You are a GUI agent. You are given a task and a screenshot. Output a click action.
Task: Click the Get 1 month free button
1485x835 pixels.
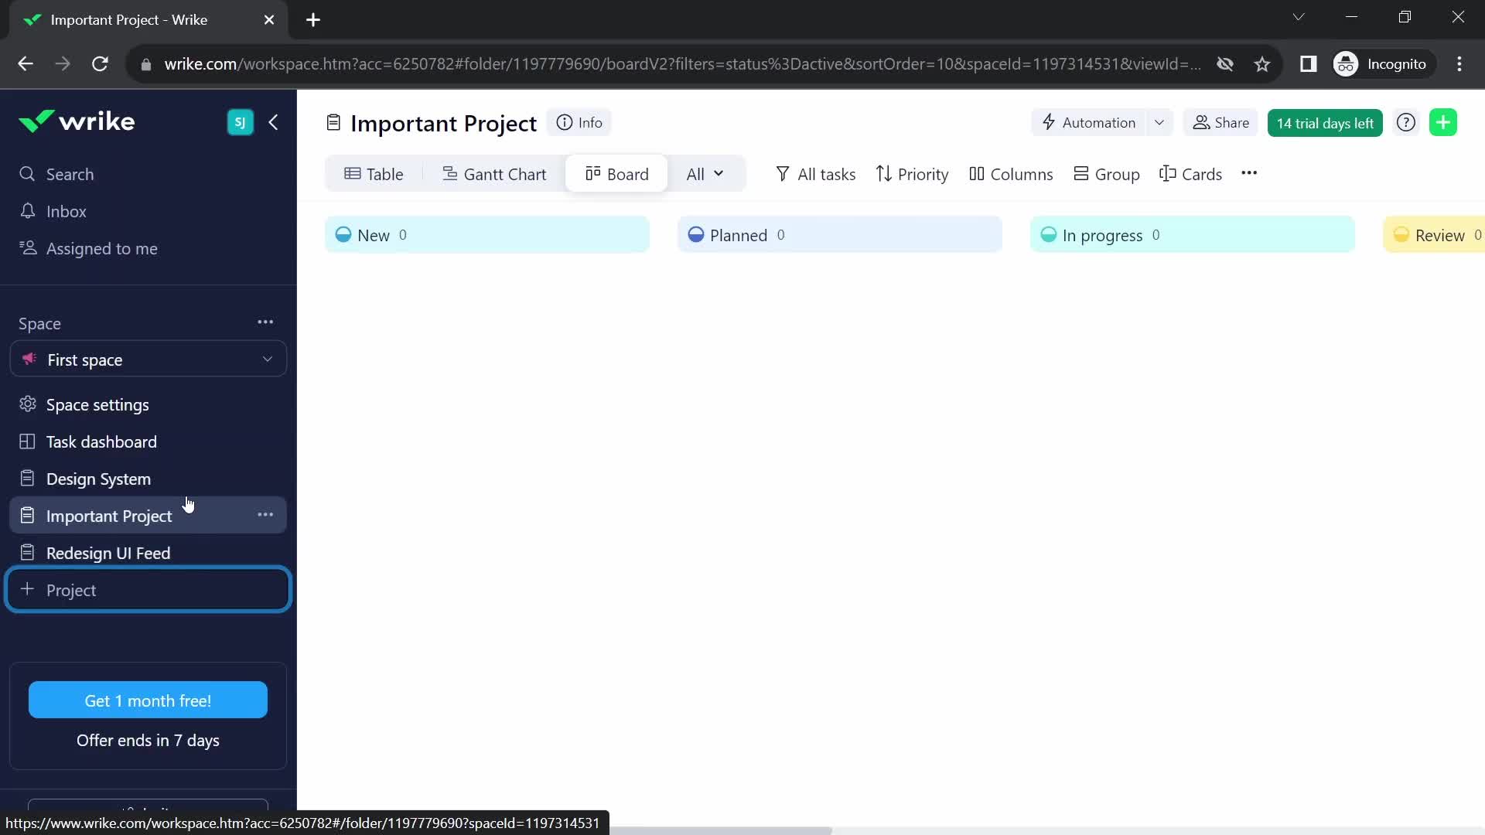click(x=148, y=700)
